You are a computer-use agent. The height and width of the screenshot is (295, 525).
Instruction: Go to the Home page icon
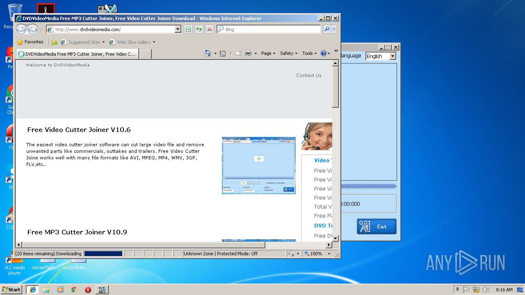point(208,53)
